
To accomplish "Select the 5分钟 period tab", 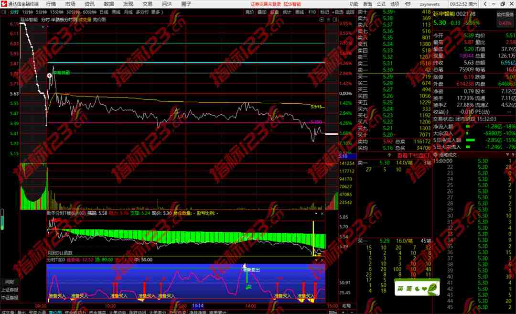I will click(42, 12).
